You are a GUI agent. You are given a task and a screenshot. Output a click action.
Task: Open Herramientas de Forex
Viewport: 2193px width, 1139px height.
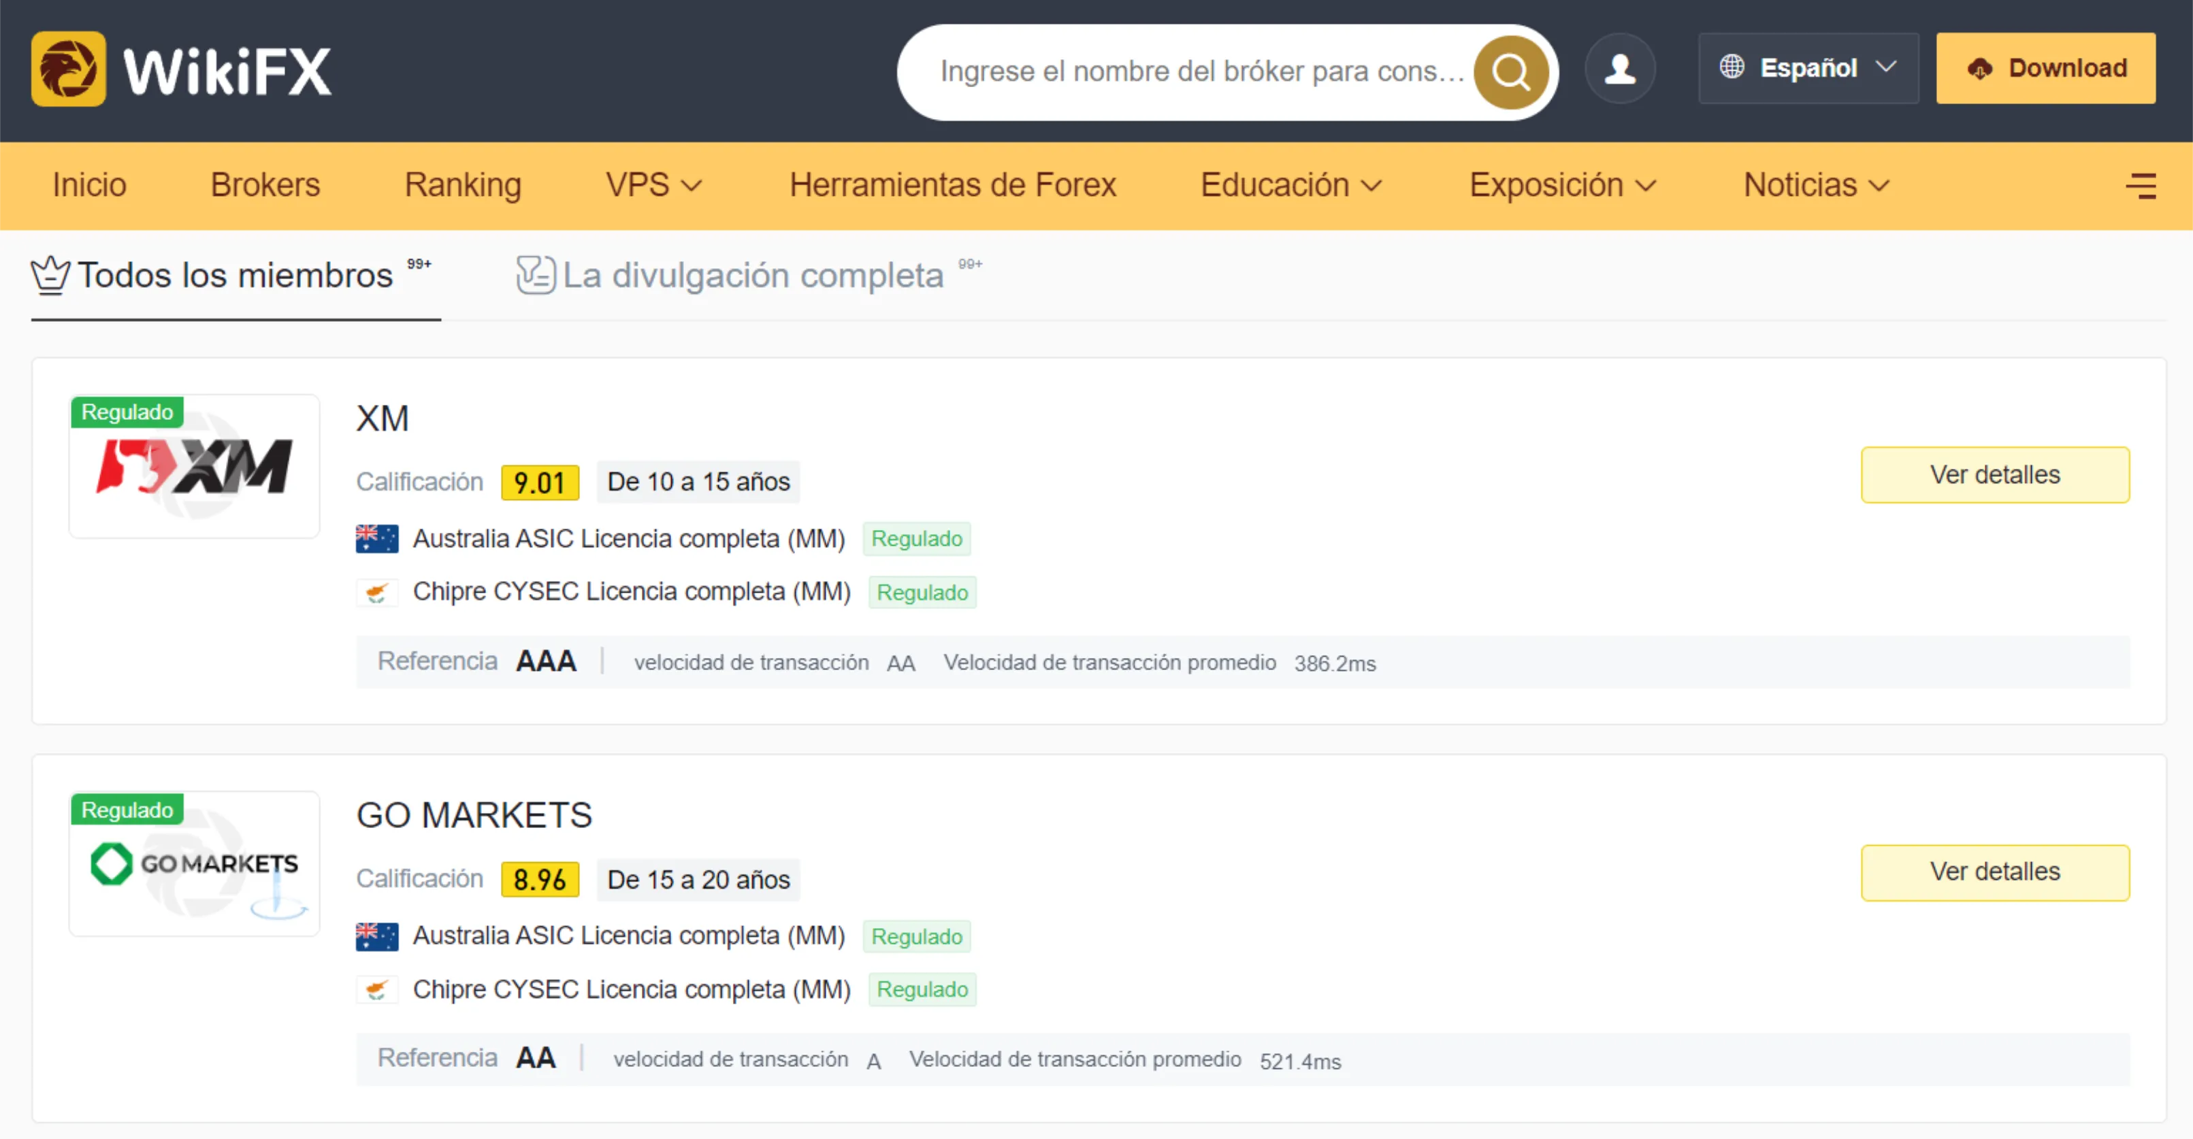click(953, 186)
